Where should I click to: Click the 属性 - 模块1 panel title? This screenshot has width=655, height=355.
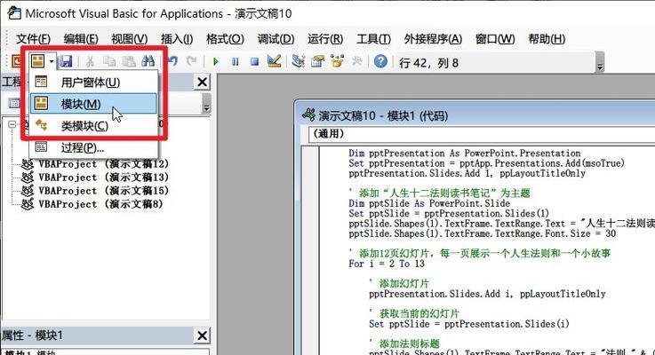(x=32, y=335)
